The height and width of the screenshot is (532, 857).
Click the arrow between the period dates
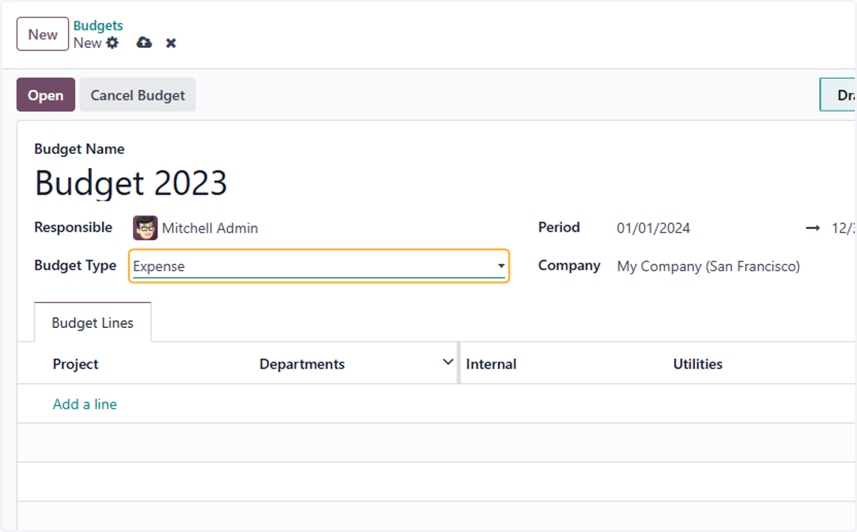coord(813,228)
